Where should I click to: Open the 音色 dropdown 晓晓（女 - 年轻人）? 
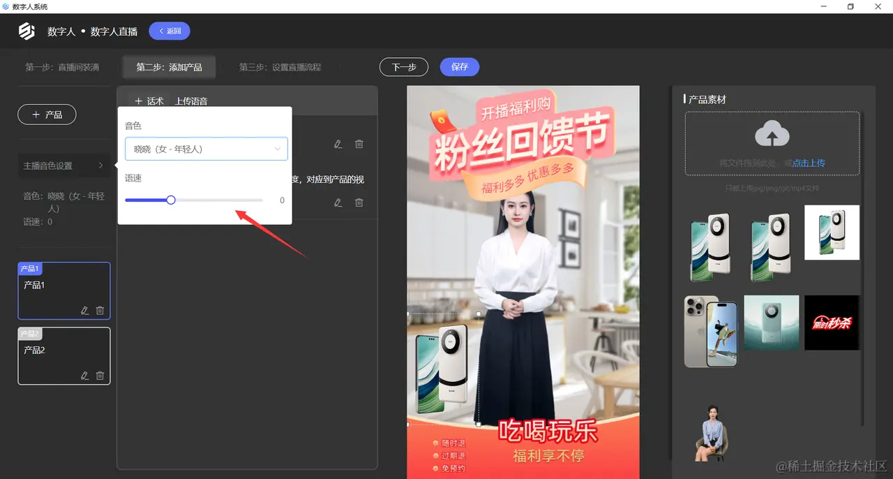tap(206, 149)
